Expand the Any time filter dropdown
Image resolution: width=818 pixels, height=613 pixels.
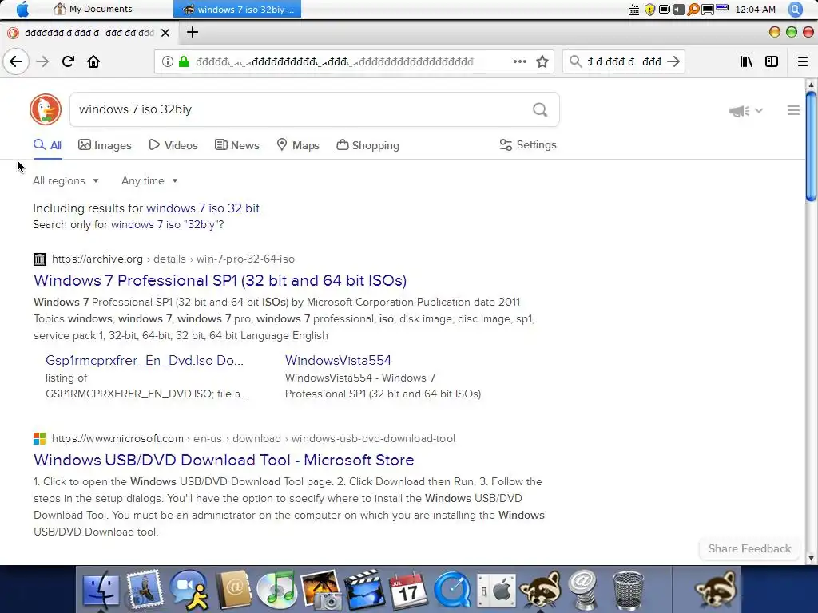(x=149, y=181)
